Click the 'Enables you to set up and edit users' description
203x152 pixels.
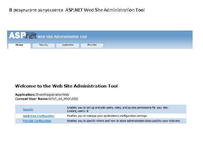tap(118, 108)
